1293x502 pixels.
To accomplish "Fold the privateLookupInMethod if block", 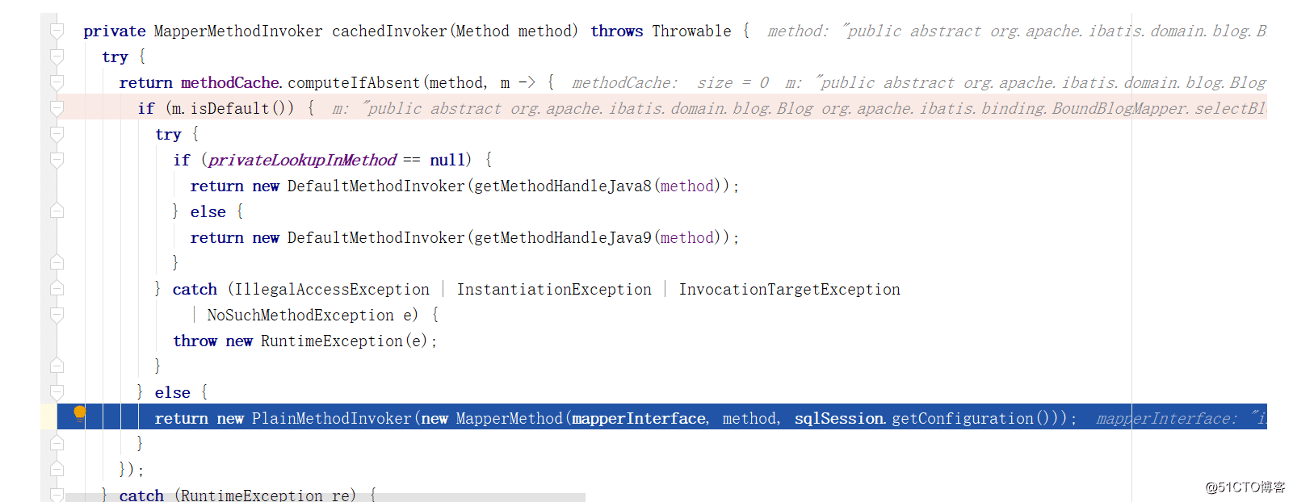I will click(57, 160).
